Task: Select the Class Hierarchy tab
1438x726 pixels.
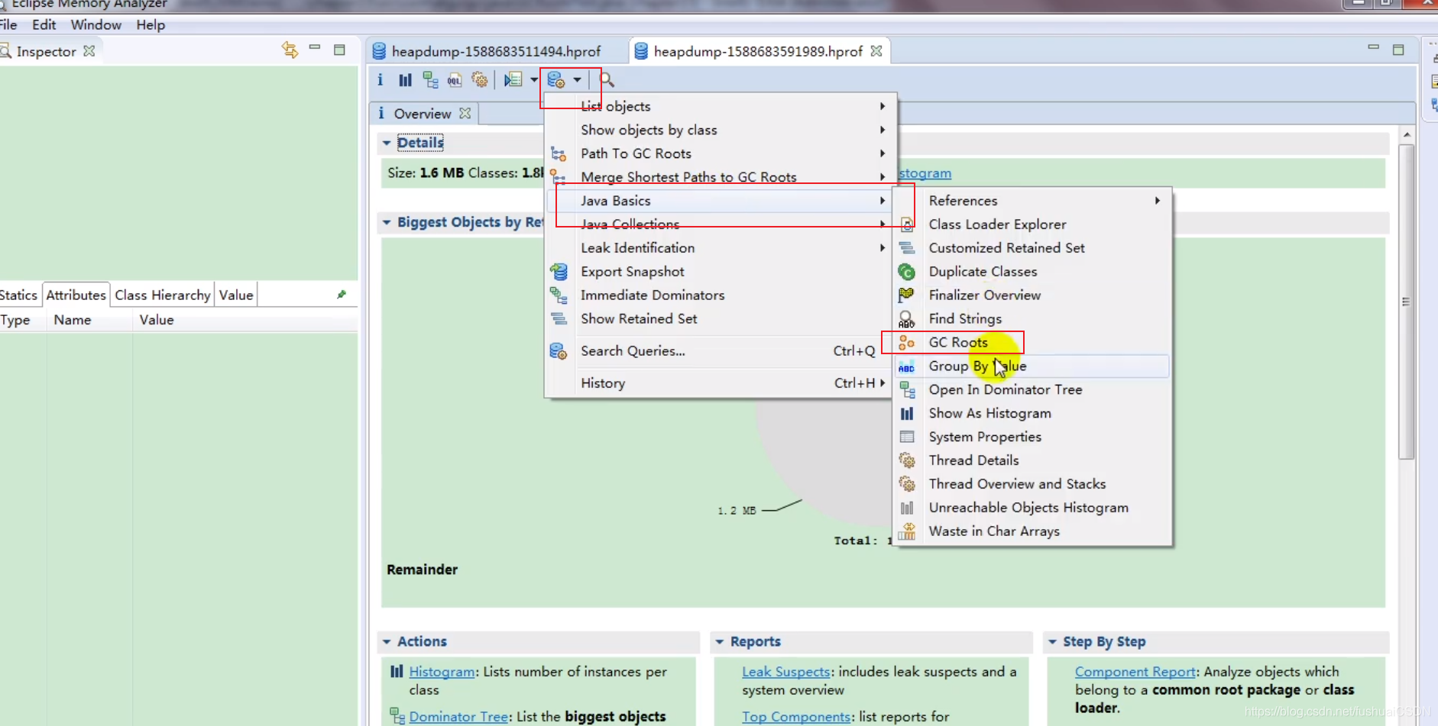Action: 163,295
